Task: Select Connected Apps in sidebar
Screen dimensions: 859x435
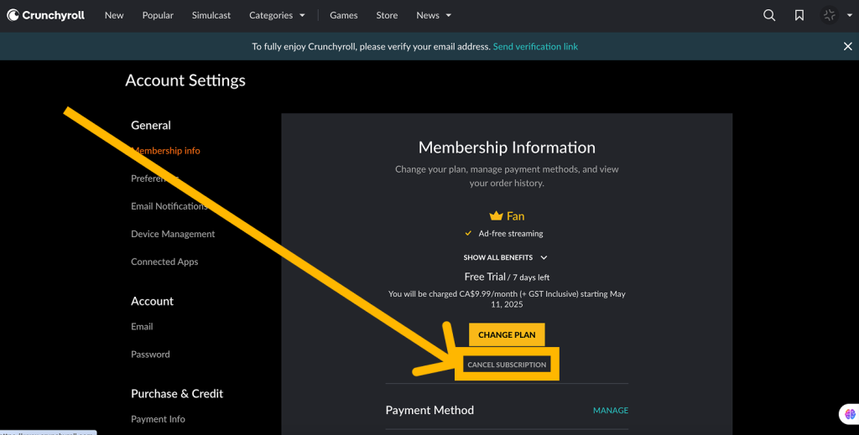Action: [x=164, y=262]
